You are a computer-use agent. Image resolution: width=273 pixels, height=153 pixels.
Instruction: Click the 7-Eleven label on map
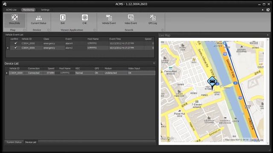coord(197,105)
